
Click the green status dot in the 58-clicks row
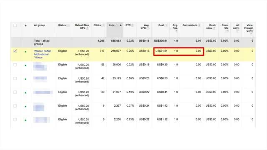coord(25,65)
